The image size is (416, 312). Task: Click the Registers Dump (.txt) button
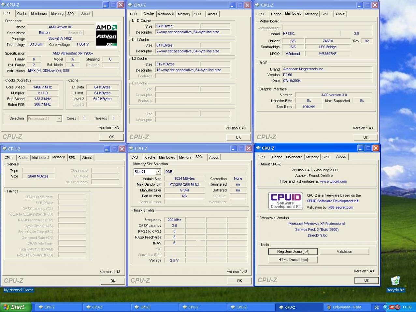[x=293, y=251]
